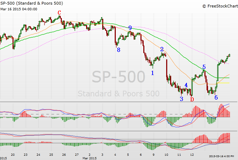This screenshot has height=160, width=238.
Task: Select the date axis label 27
Action: (77, 155)
